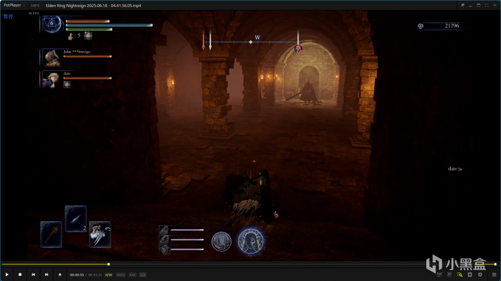The width and height of the screenshot is (501, 281).
Task: Click the flask icon beside count 5
Action: (x=71, y=37)
